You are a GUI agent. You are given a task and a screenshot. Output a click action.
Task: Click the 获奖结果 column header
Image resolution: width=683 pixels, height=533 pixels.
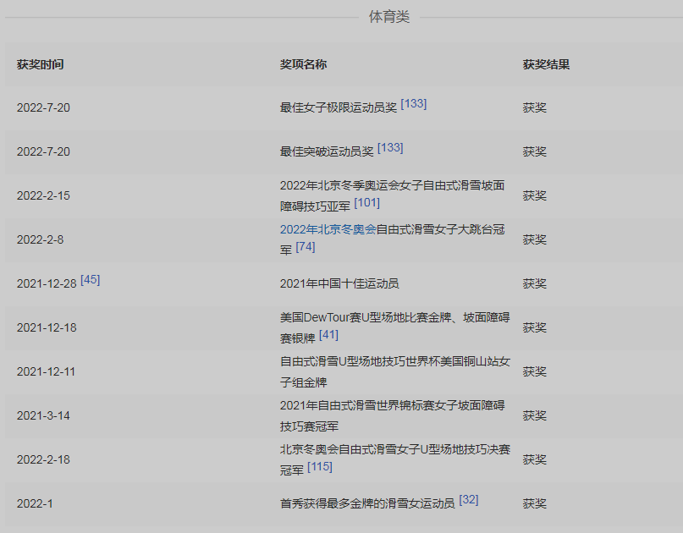click(546, 65)
